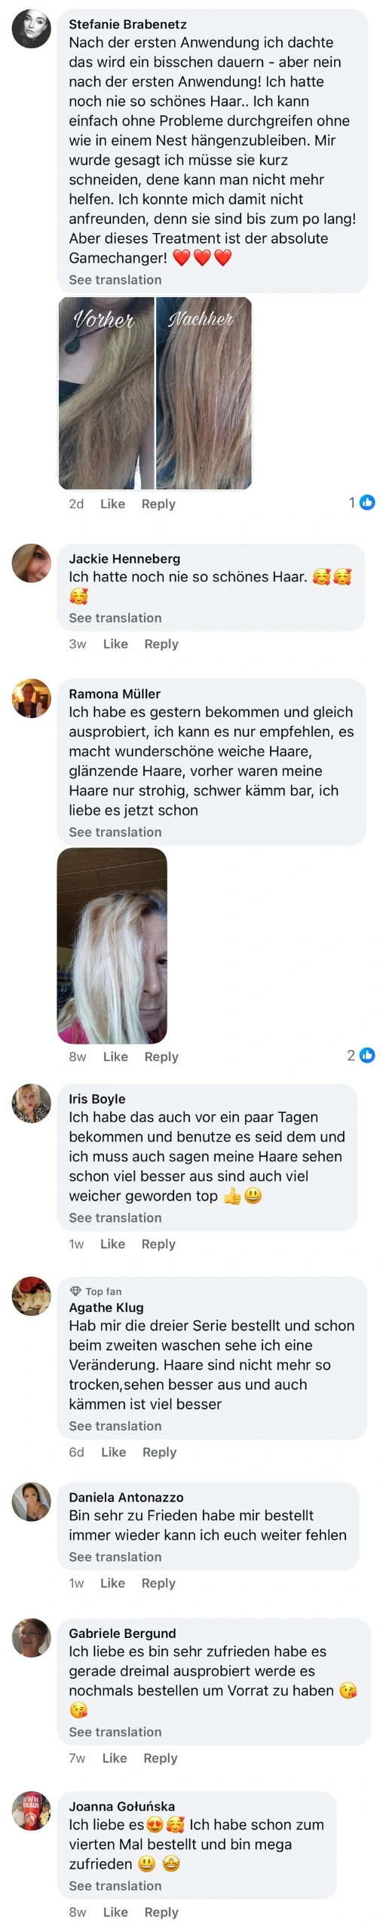
Task: Open Agathe Klug's profile avatar
Action: pos(32,1295)
